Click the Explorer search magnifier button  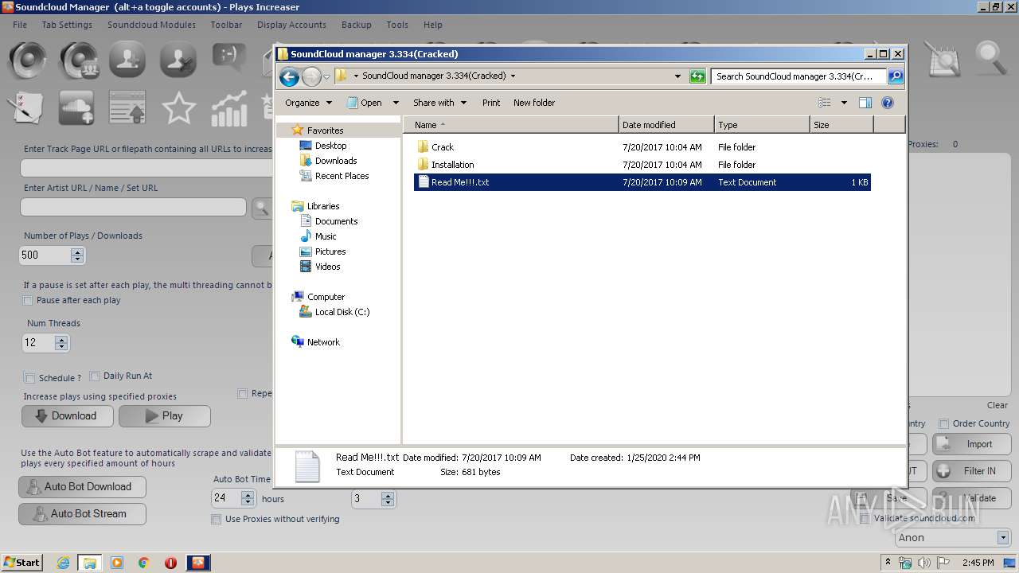[x=896, y=76]
